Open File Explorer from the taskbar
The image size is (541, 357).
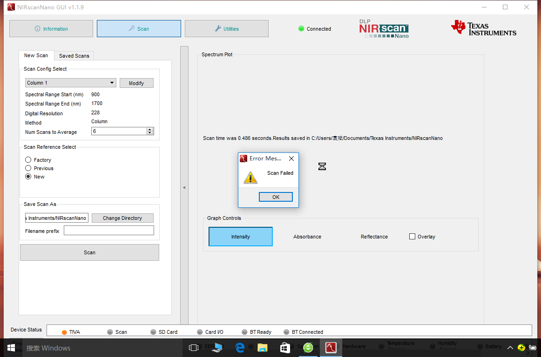[x=263, y=348]
